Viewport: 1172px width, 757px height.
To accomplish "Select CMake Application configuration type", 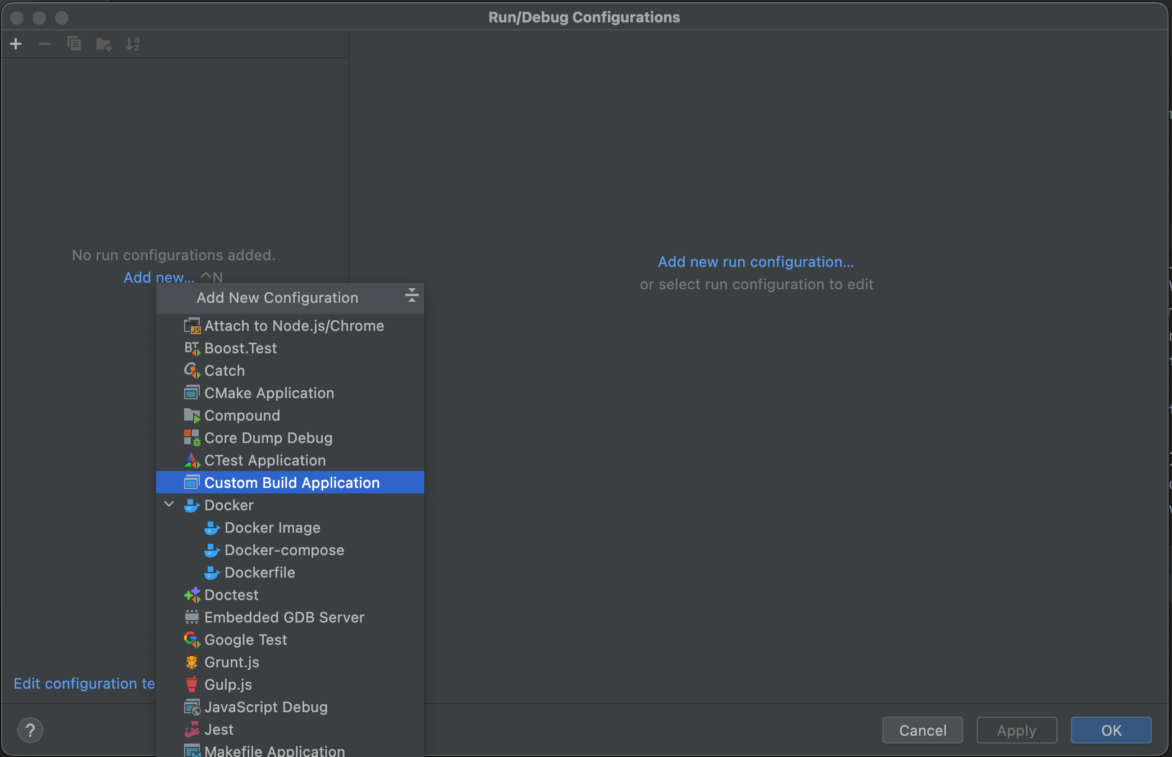I will pos(269,393).
